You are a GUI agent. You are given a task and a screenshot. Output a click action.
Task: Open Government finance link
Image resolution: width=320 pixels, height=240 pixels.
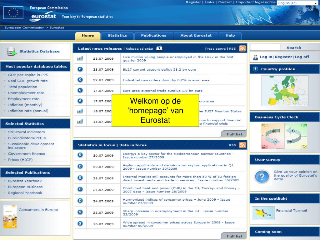pyautogui.click(x=27, y=154)
